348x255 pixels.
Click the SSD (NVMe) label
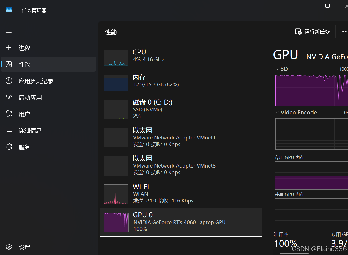(x=148, y=110)
